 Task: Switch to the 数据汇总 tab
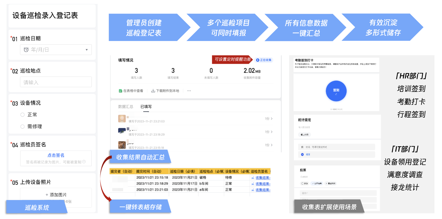[x=126, y=107]
